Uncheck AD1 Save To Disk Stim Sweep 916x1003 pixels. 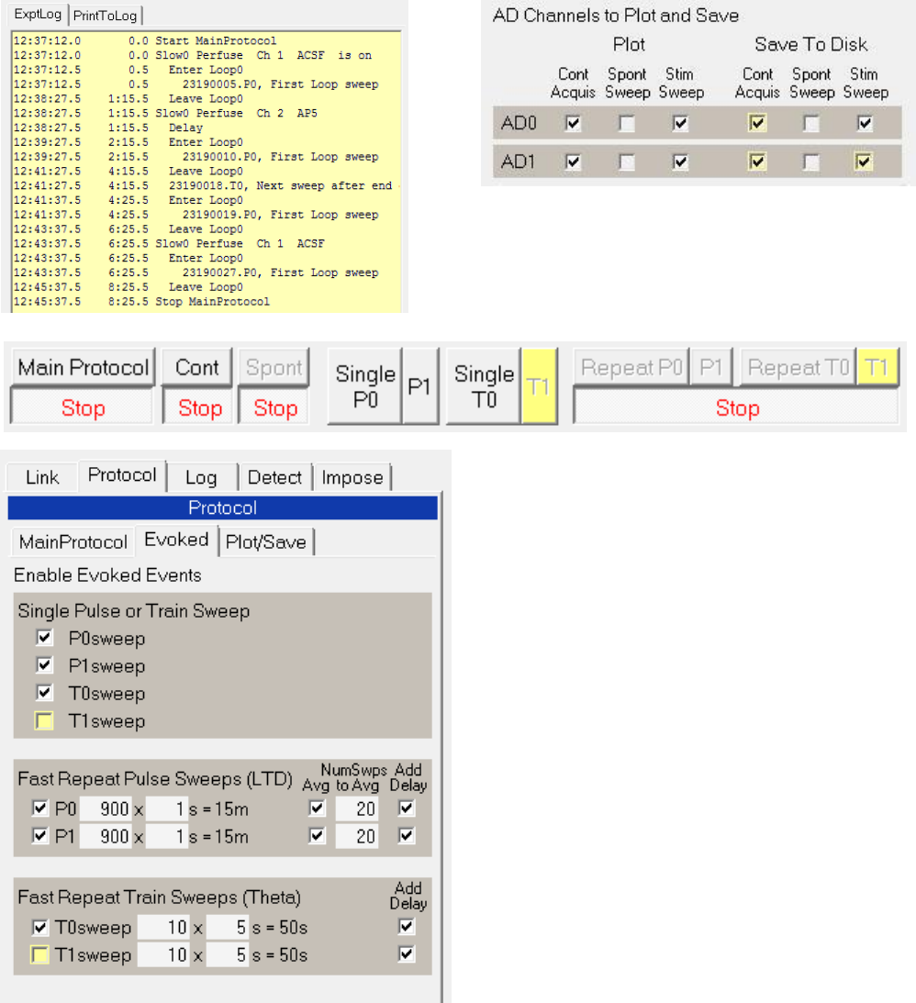coord(865,162)
